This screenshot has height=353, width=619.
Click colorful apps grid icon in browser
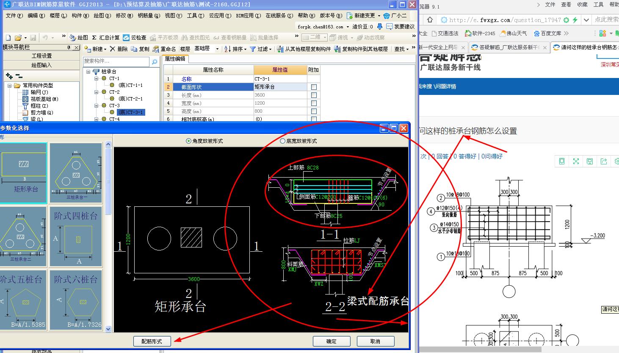(602, 33)
